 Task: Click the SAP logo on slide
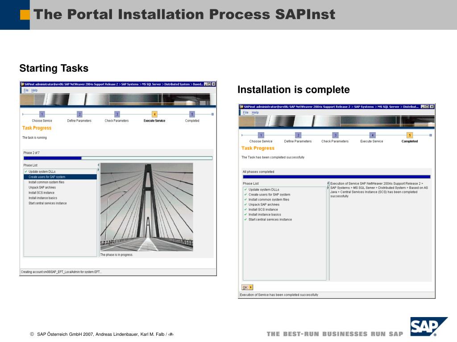(428, 326)
